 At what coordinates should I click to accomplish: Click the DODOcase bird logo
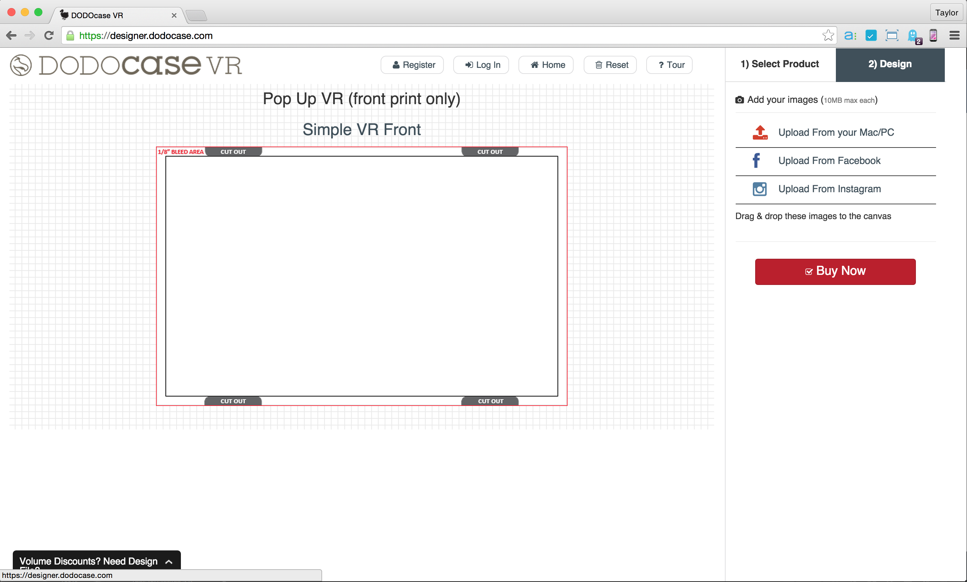[x=21, y=65]
